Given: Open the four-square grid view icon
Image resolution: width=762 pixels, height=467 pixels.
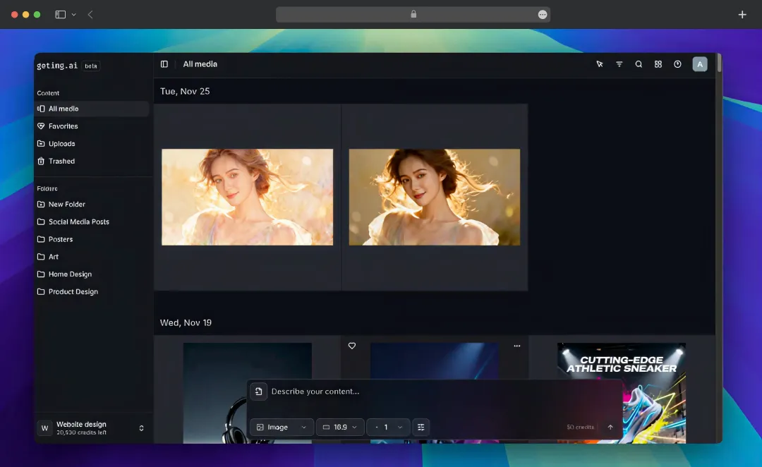Looking at the screenshot, I should 658,64.
